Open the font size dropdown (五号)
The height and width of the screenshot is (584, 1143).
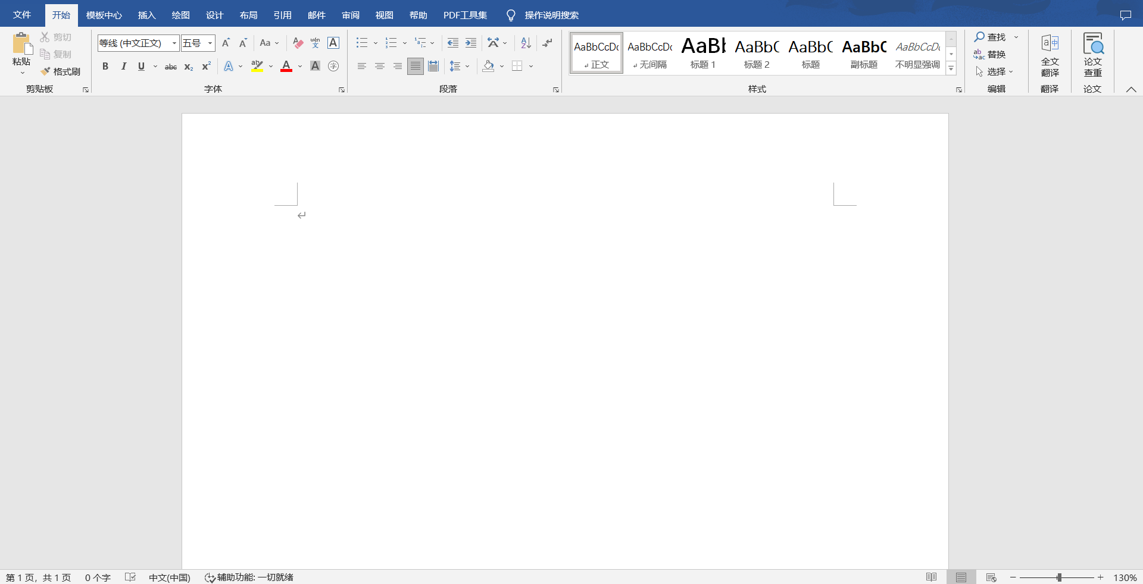(x=210, y=43)
